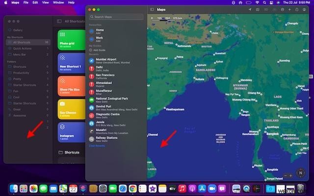Select the Pretty folder in Shortcuts
The height and width of the screenshot is (196, 314).
[28, 79]
